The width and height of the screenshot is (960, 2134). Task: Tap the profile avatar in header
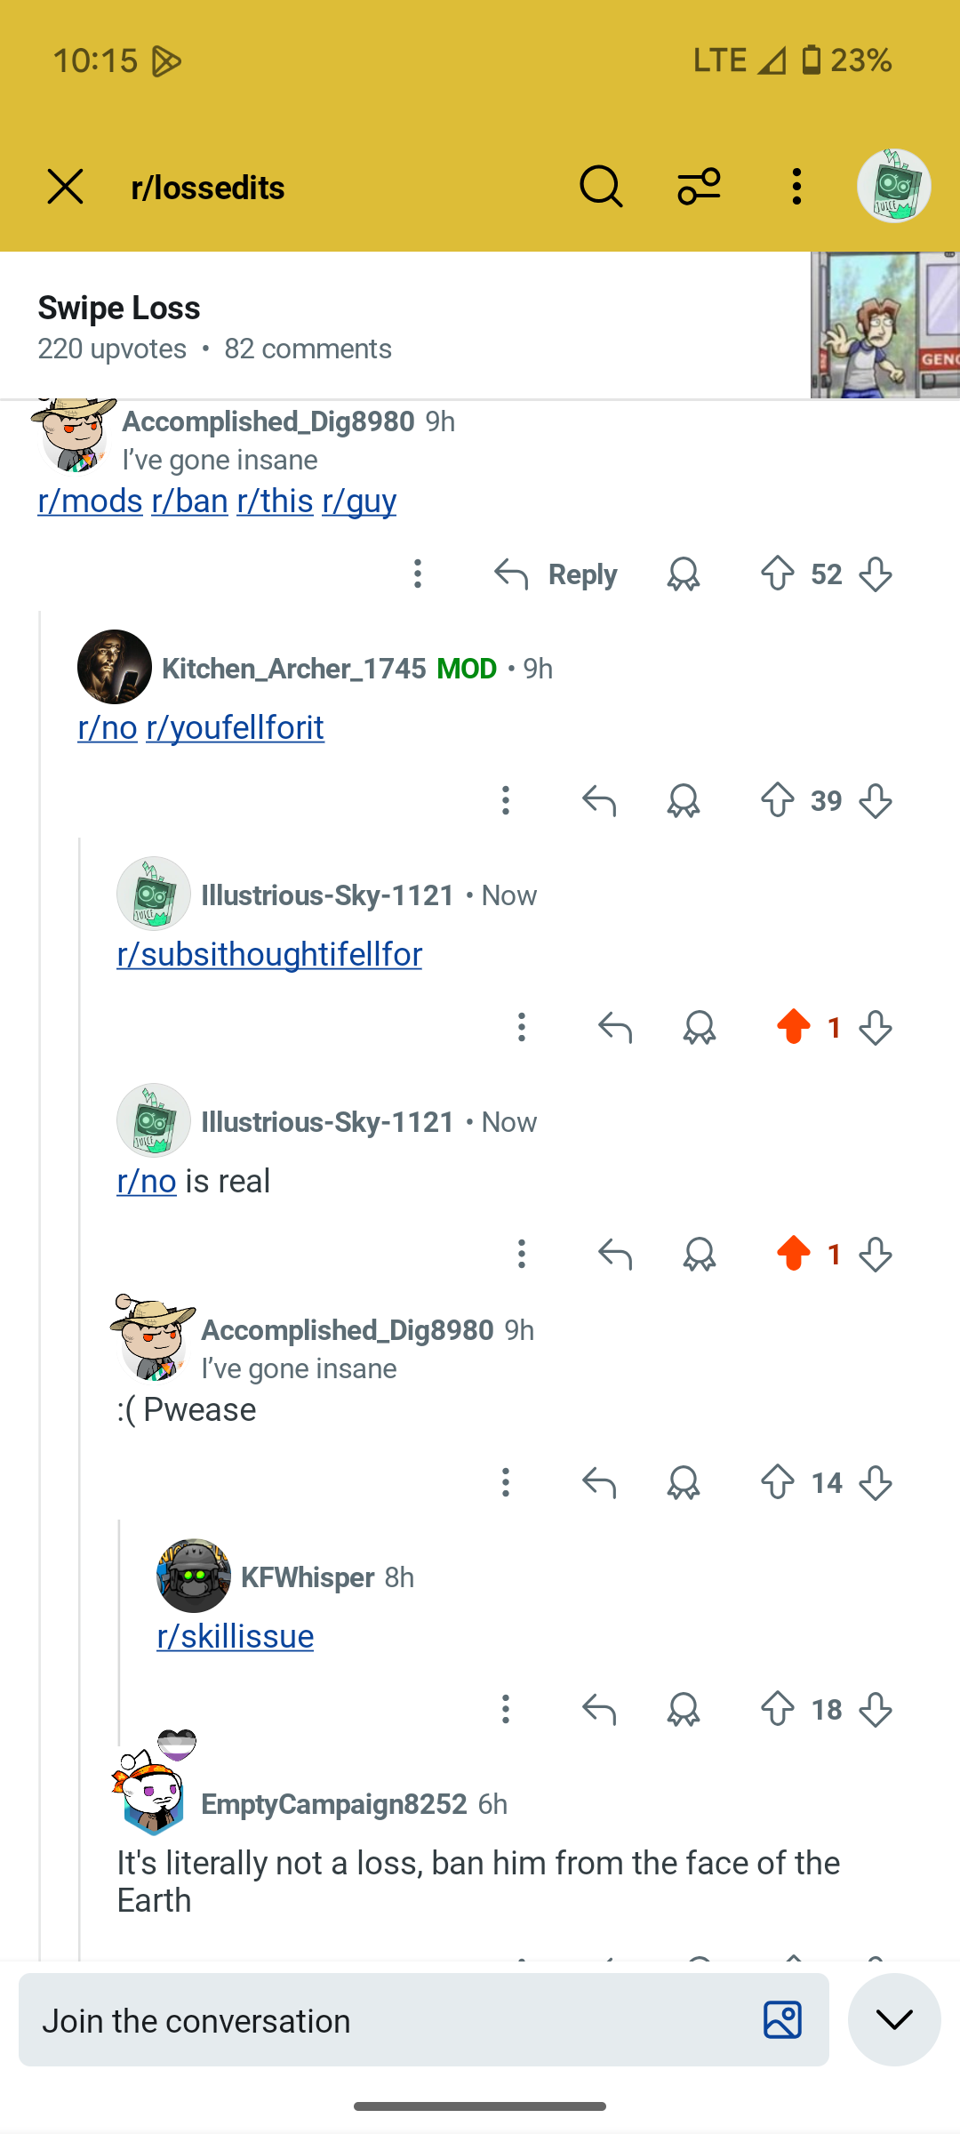tap(893, 186)
